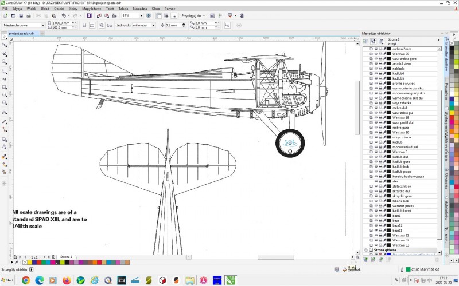This screenshot has width=459, height=286.
Task: Toggle Edit Across Layers button
Action: coord(374,41)
